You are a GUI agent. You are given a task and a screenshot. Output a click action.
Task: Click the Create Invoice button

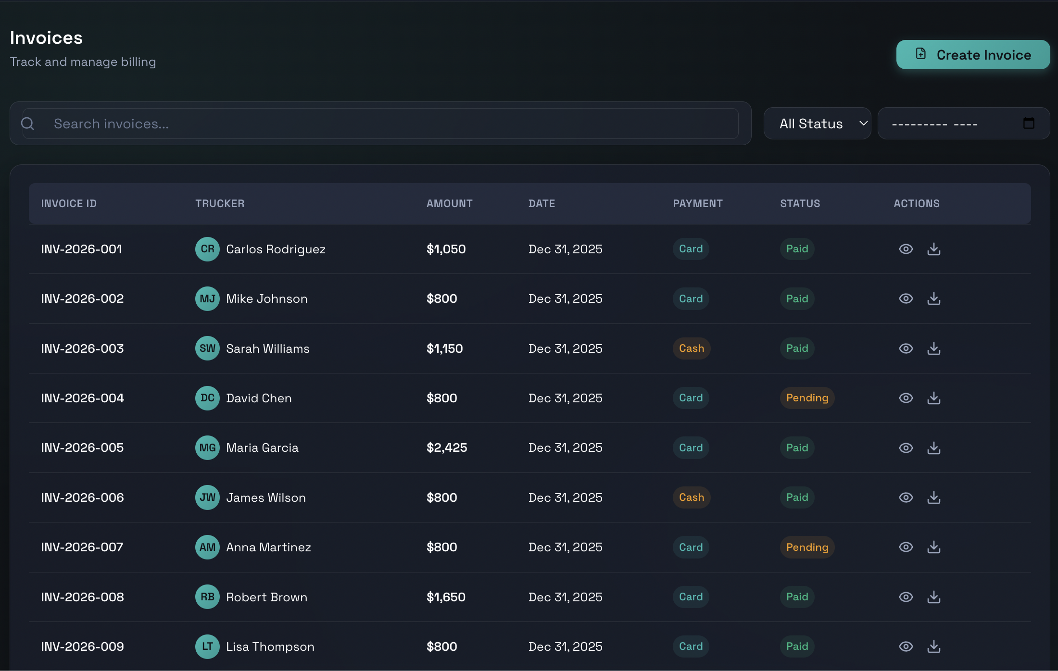point(972,55)
